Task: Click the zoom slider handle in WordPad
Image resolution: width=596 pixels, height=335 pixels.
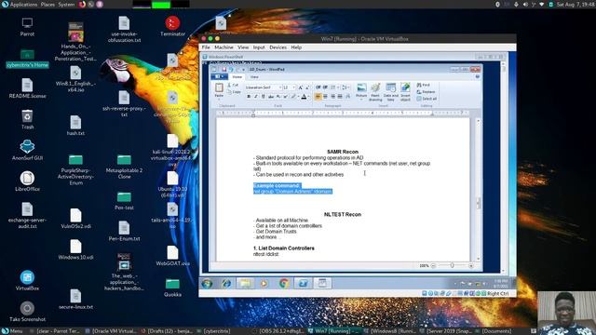Action: [452, 265]
